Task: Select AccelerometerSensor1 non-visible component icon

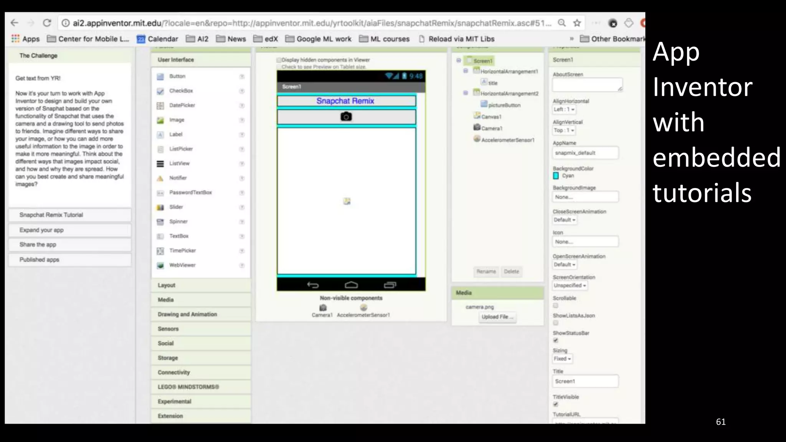Action: pyautogui.click(x=363, y=308)
